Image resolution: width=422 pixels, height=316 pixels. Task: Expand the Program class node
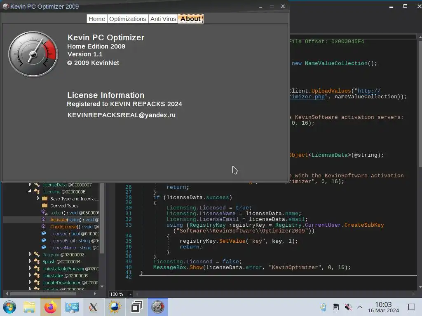[x=30, y=254]
